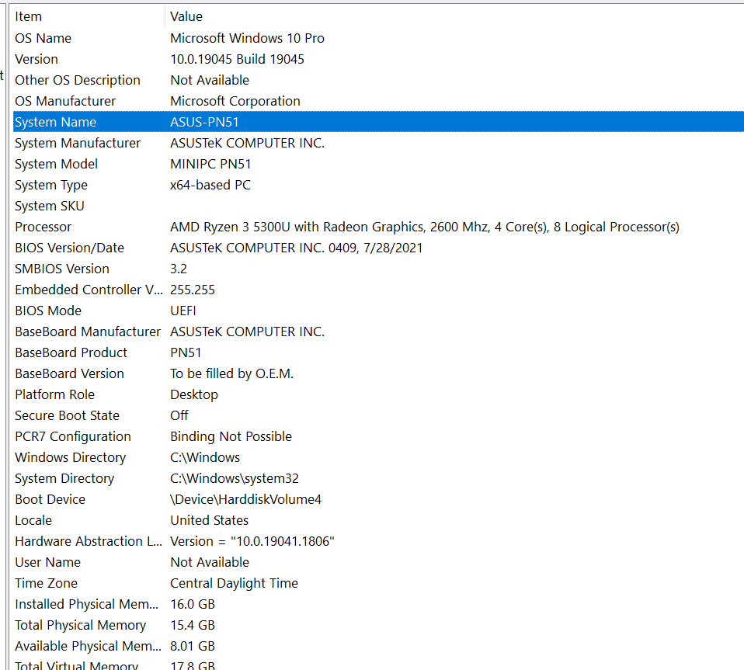Click the value 'ASUS-PN51'
Screen dimensions: 744x670
[x=204, y=122]
